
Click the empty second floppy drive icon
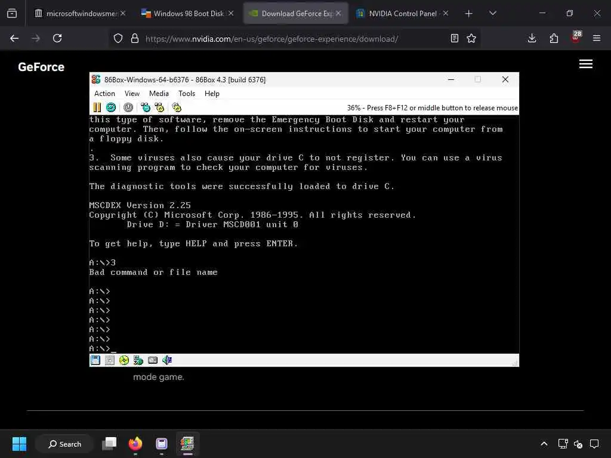110,360
